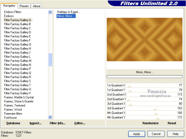Select Freeware filters category
The height and width of the screenshot is (139, 186).
click(13, 114)
